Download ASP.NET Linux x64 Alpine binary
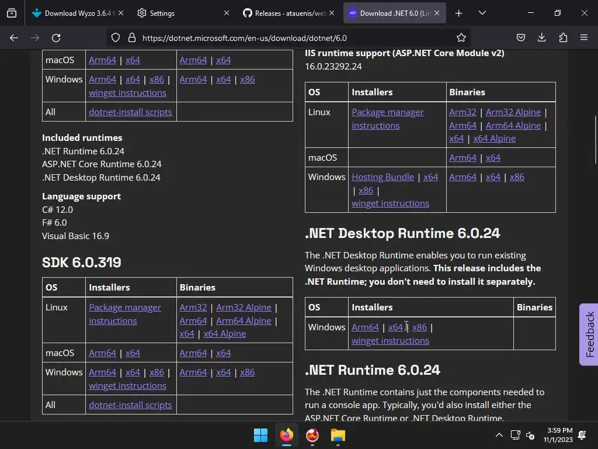 [494, 139]
